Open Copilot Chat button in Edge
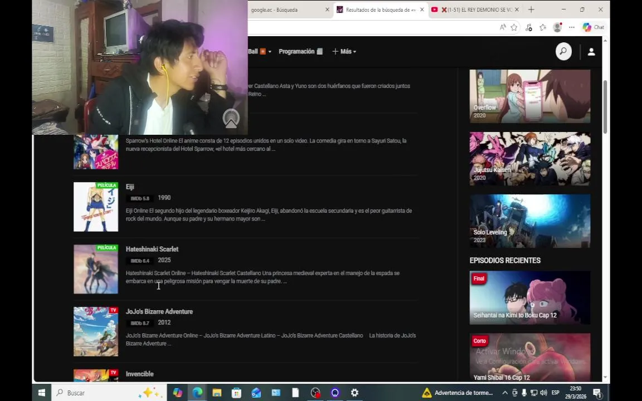 (594, 27)
